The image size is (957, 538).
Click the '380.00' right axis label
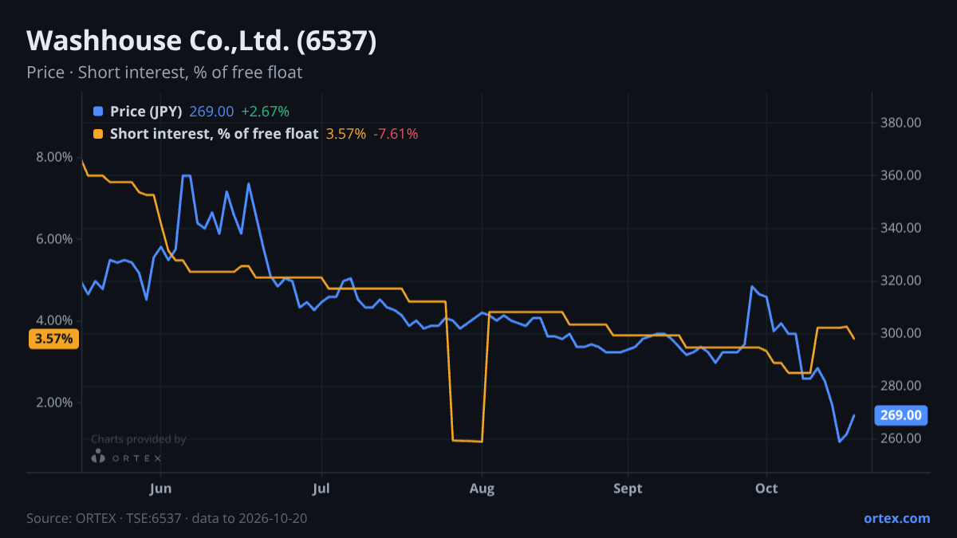coord(901,123)
